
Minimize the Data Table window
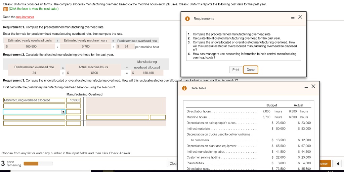(x=305, y=87)
